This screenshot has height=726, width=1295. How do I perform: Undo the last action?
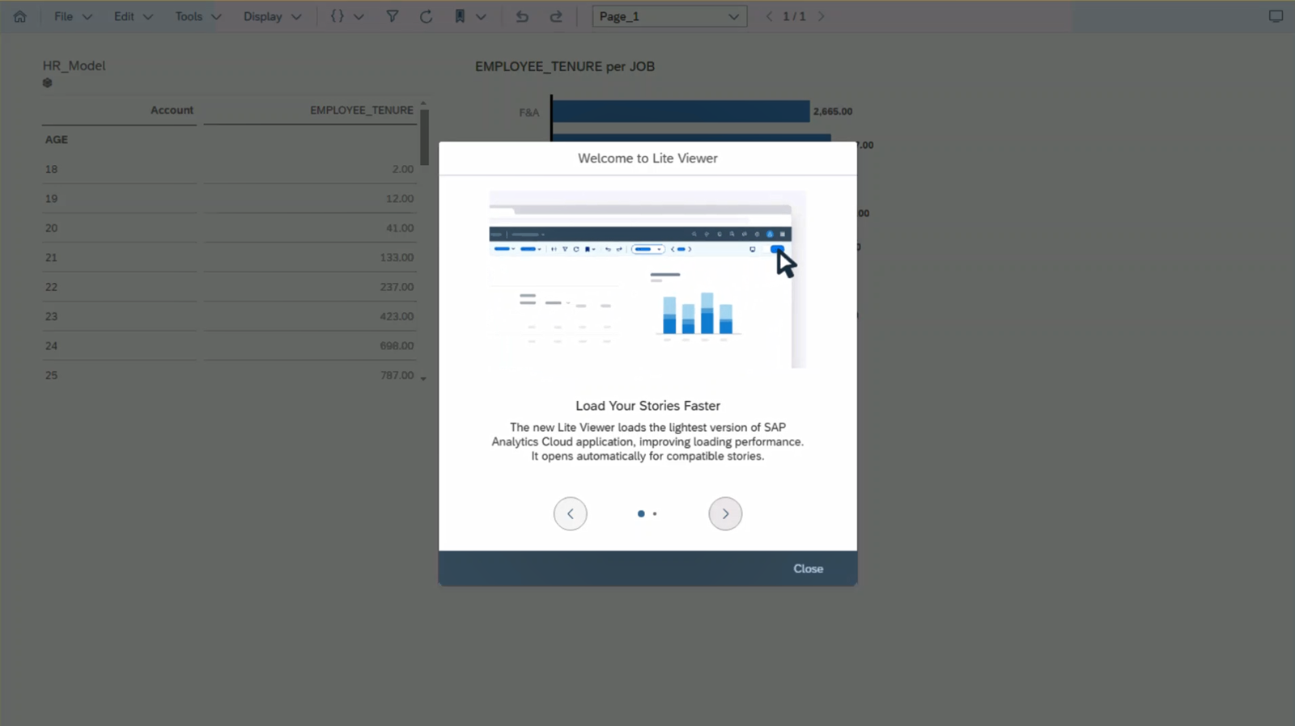(522, 16)
